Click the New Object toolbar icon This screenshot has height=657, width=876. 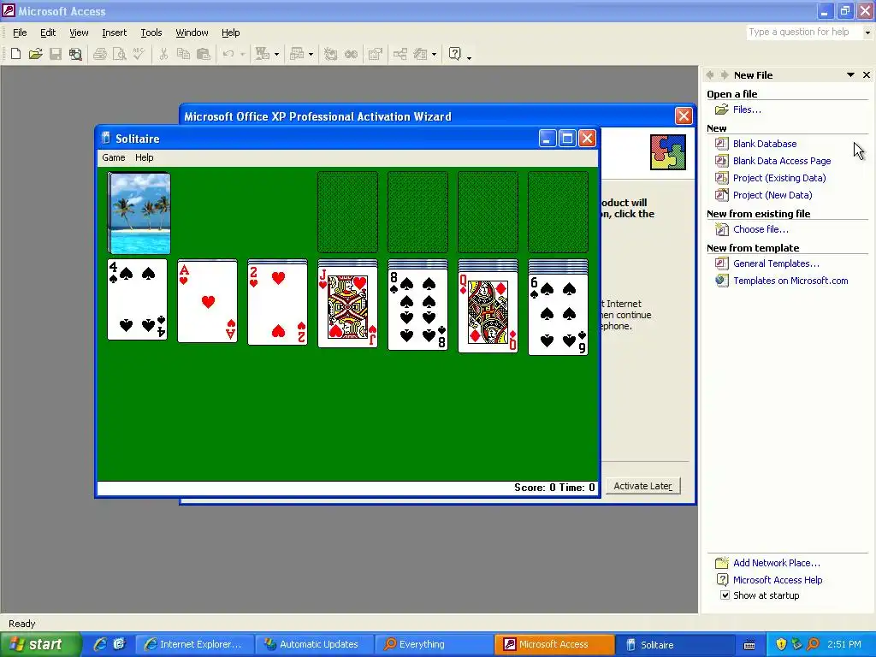click(x=420, y=54)
